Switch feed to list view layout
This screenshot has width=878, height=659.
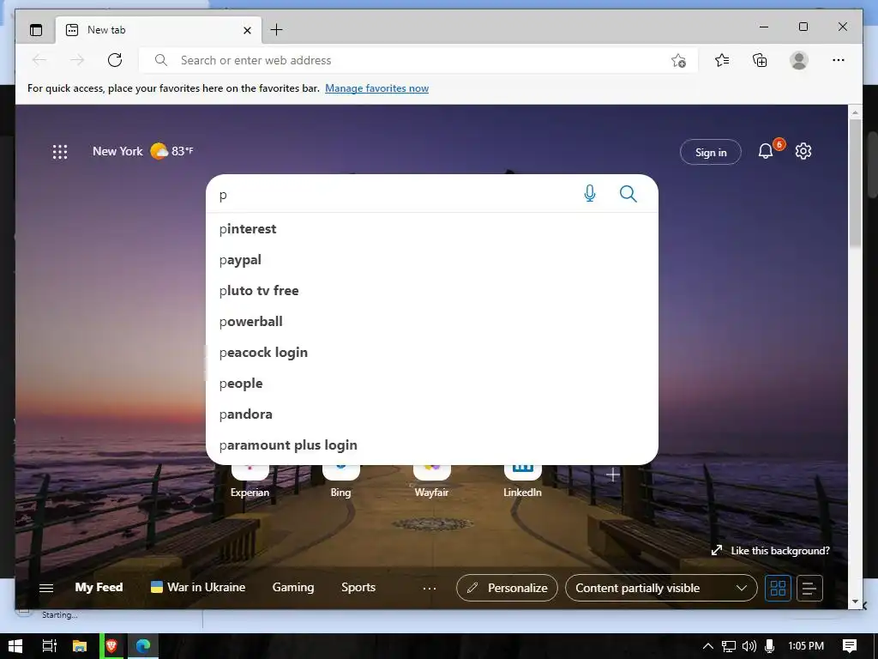(809, 588)
